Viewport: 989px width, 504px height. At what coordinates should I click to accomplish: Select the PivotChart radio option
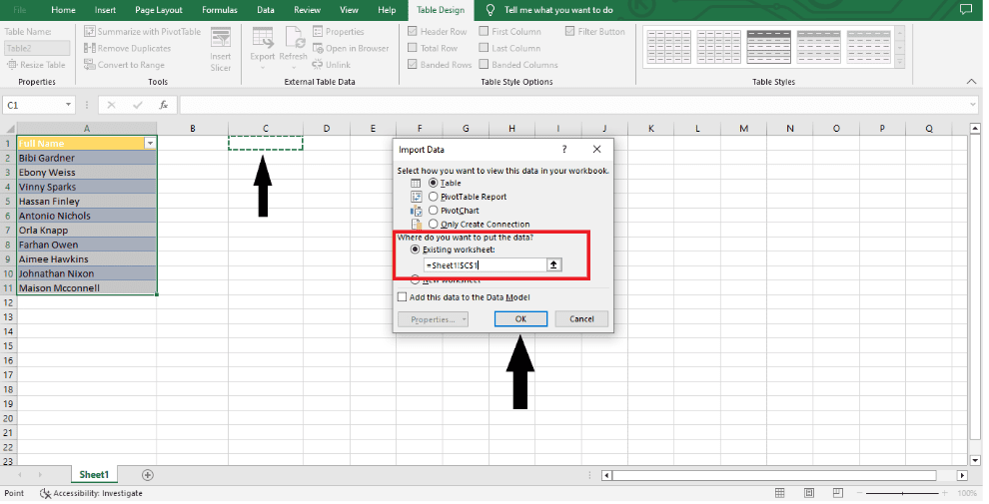pyautogui.click(x=433, y=211)
